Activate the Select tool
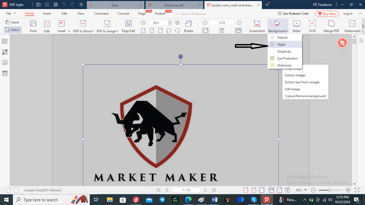 13,30
